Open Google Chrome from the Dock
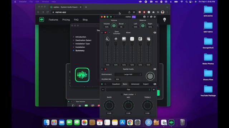The height and width of the screenshot is (128, 229). pos(130,122)
